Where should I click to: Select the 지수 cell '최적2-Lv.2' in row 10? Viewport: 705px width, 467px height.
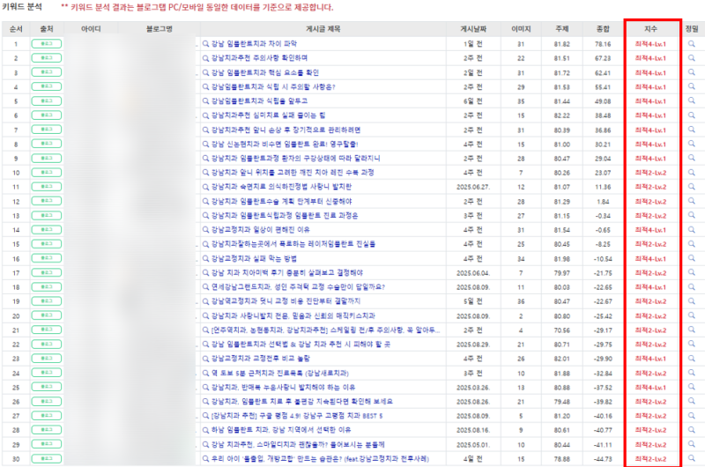(x=650, y=173)
